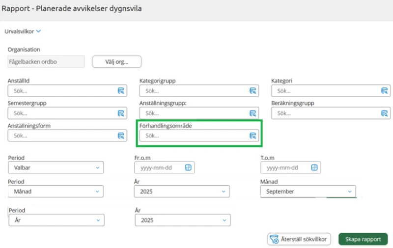
Task: Click the Kategori field search icon
Action: tap(385, 91)
